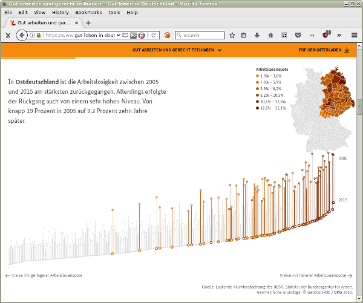This screenshot has width=363, height=303.
Task: Select the 'Gut arbeiten und ger...' tab
Action: pos(44,23)
